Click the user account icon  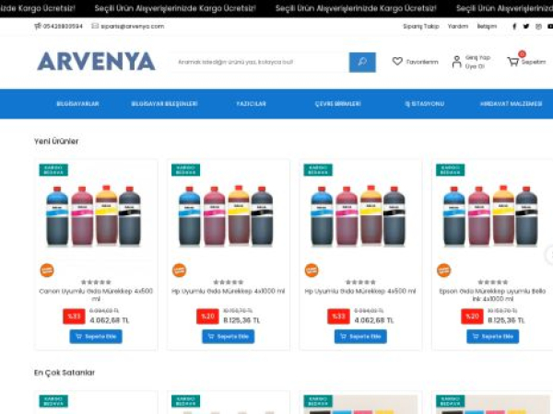click(456, 62)
